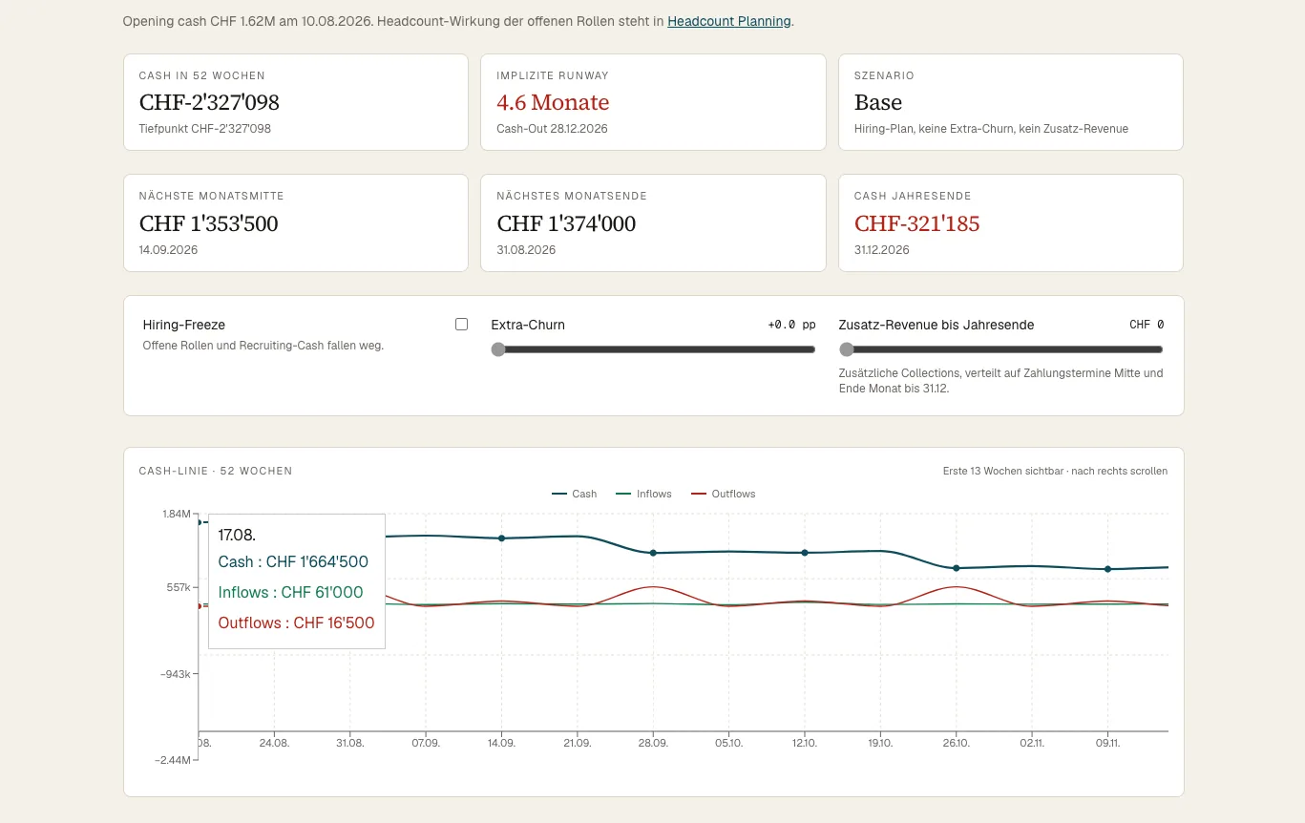Viewport: 1305px width, 823px height.
Task: Toggle the Outflows series in the chart legend
Action: coord(723,494)
